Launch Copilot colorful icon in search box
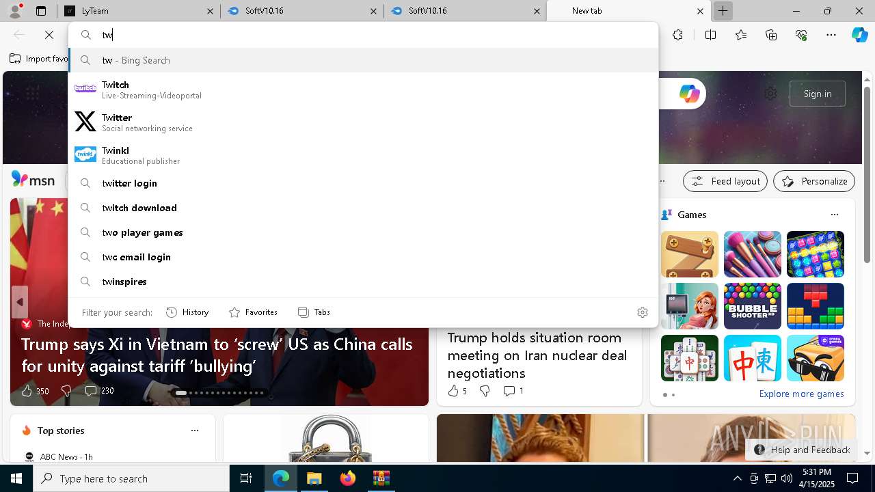The image size is (875, 492). point(689,94)
